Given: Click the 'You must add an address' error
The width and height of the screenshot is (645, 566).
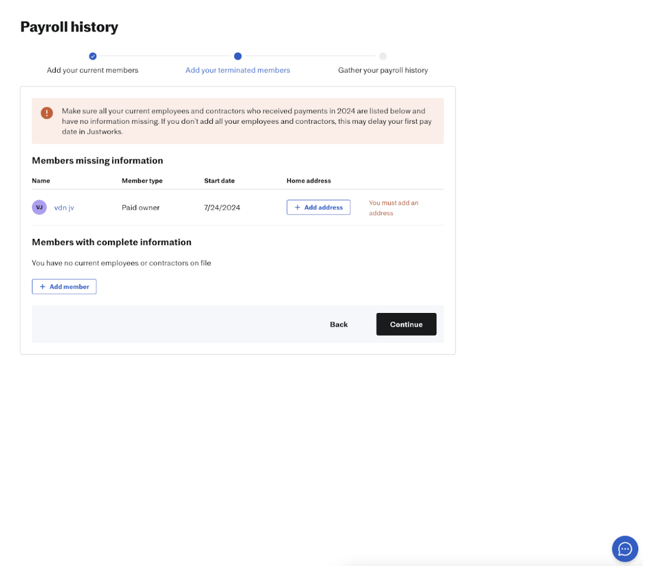Looking at the screenshot, I should click(x=393, y=208).
